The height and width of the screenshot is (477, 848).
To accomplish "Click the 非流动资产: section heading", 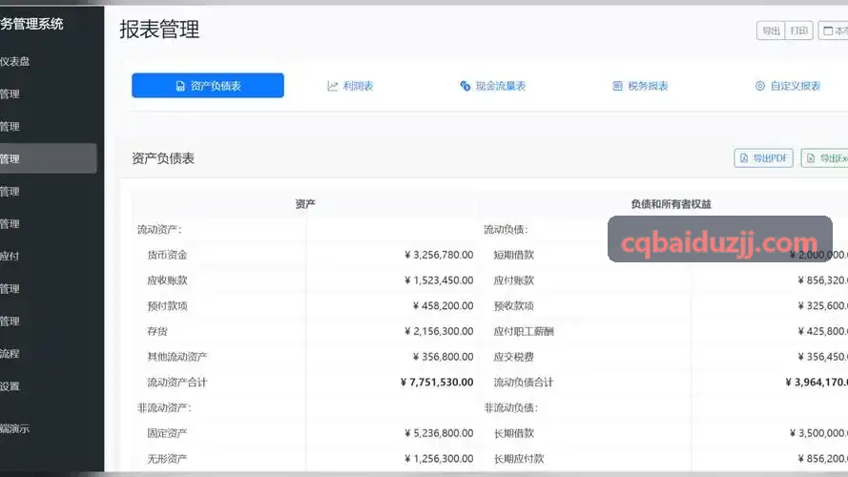I will point(164,407).
